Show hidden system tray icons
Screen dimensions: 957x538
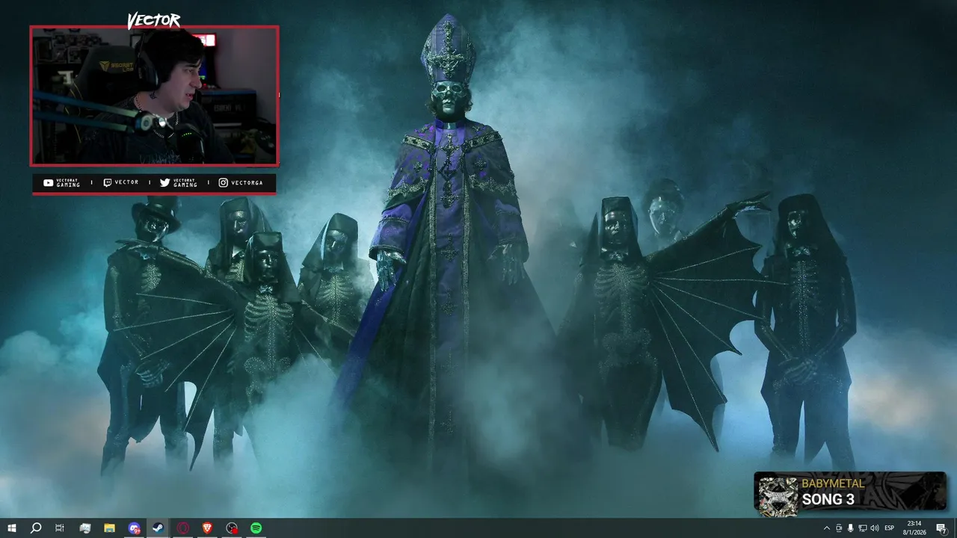pos(826,528)
